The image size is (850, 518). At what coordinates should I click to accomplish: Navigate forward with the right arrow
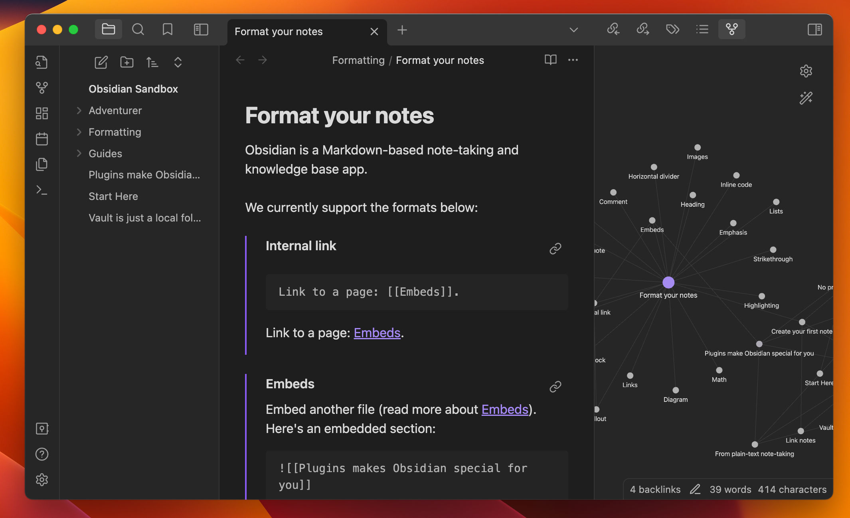point(263,60)
